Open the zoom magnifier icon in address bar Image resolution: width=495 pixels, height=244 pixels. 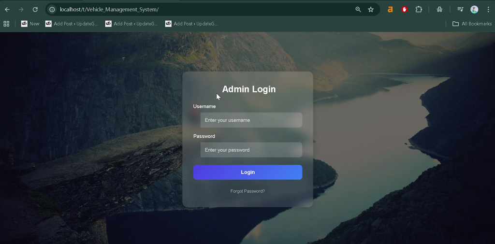click(x=358, y=10)
